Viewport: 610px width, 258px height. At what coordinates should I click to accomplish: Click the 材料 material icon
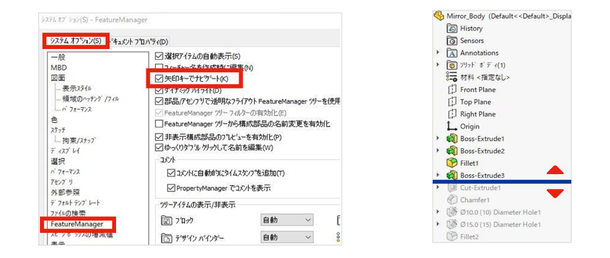(x=451, y=77)
